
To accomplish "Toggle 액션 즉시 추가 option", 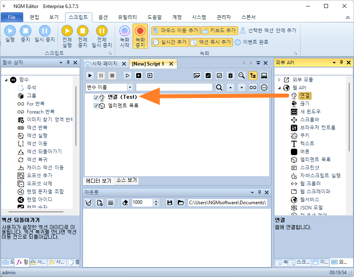I will tap(211, 42).
